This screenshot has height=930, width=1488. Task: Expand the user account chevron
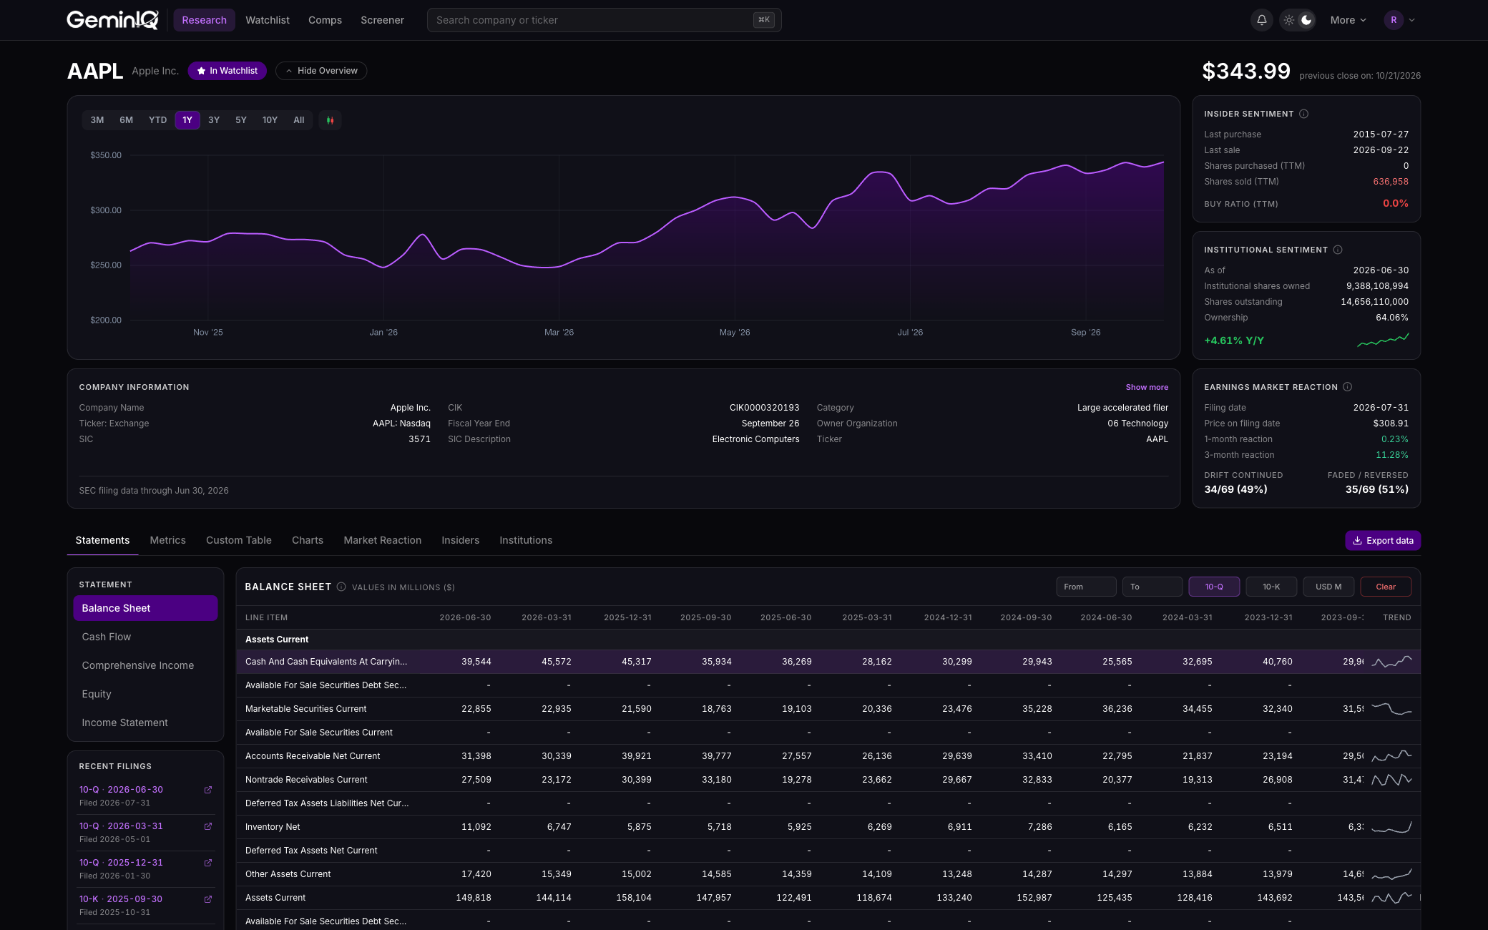pos(1412,20)
